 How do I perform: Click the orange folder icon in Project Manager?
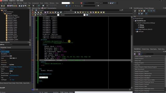click(142, 11)
